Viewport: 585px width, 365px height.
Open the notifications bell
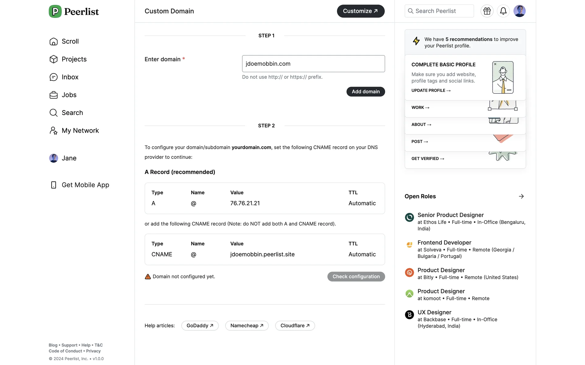[503, 11]
